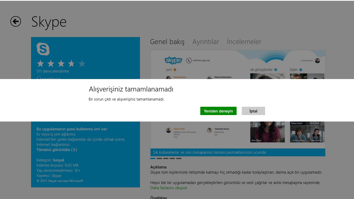
Task: Open Tümünü görüntüle (5) permissions link
Action: 57,150
